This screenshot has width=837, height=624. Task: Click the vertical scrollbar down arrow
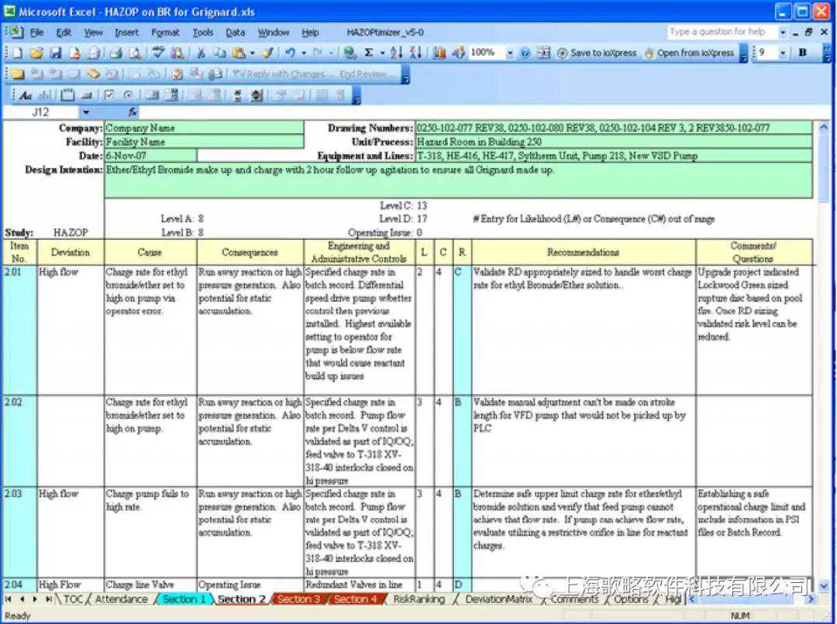(823, 586)
